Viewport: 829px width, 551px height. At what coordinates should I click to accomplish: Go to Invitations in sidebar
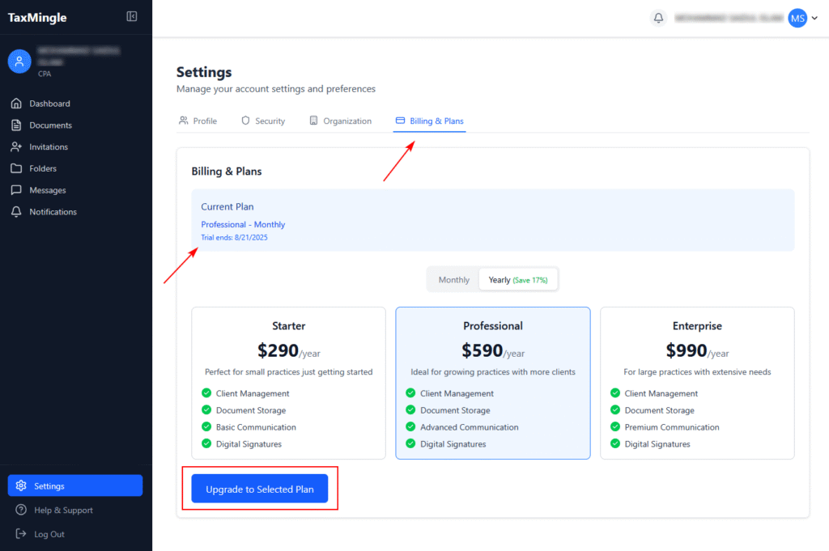(x=49, y=147)
